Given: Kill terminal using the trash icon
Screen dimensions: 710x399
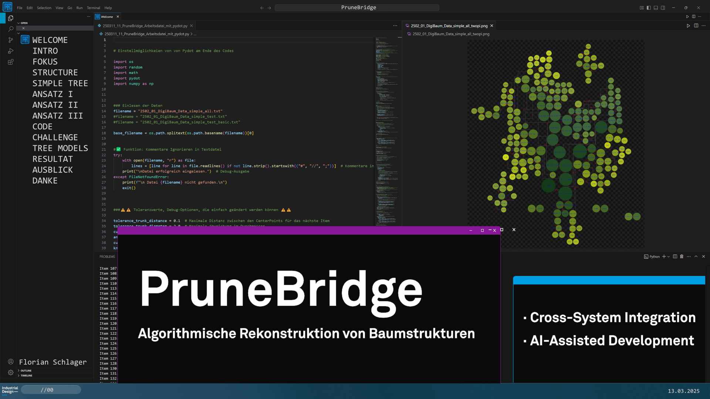Looking at the screenshot, I should (x=682, y=256).
